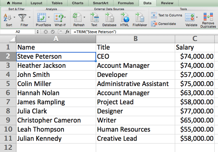218x152 pixels.
Task: Click the Sort A-Z icon
Action: pos(8,17)
